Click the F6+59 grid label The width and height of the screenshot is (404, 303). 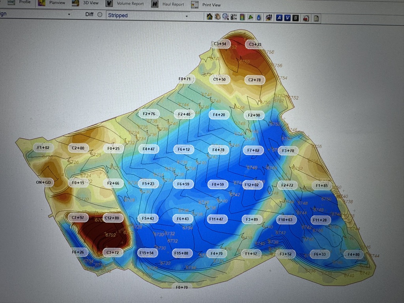183,184
